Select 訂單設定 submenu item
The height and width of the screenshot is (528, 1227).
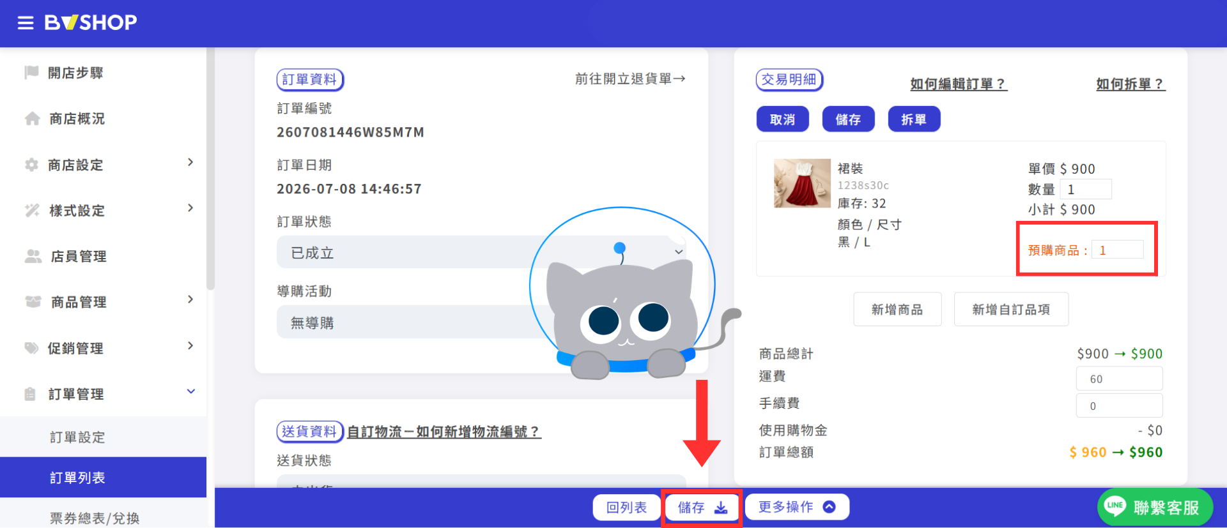104,437
